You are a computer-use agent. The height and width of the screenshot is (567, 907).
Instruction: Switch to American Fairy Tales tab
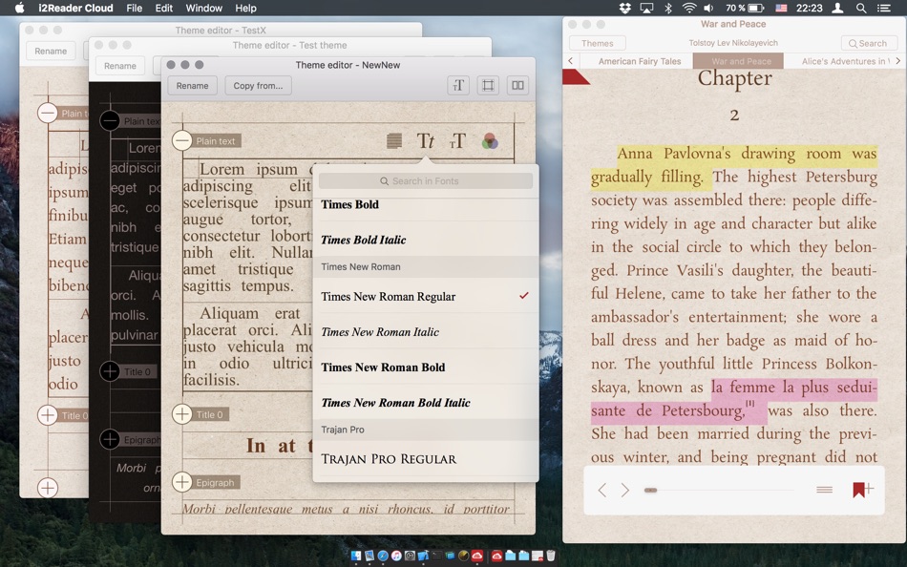click(639, 61)
